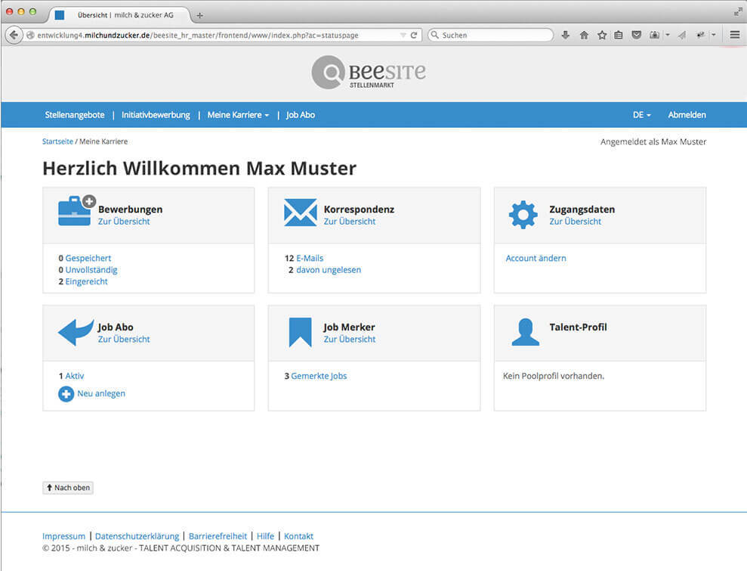The image size is (747, 571).
Task: Expand the Meine Karriere dropdown menu
Action: click(238, 115)
